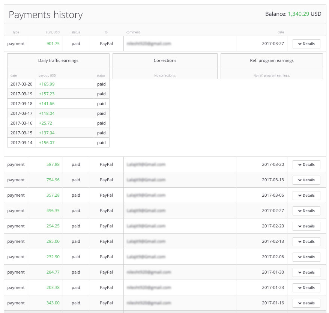Open Details for the 2017-01-23 payment
The height and width of the screenshot is (313, 329).
coord(306,288)
